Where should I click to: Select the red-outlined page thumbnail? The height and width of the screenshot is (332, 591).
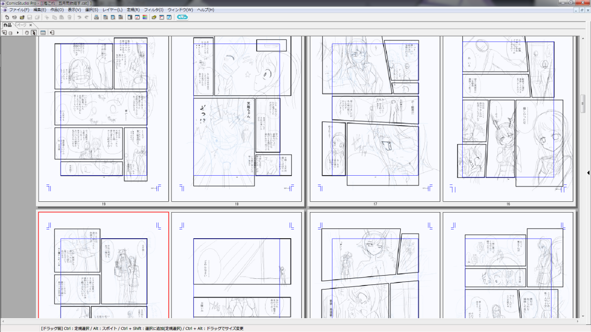[103, 265]
